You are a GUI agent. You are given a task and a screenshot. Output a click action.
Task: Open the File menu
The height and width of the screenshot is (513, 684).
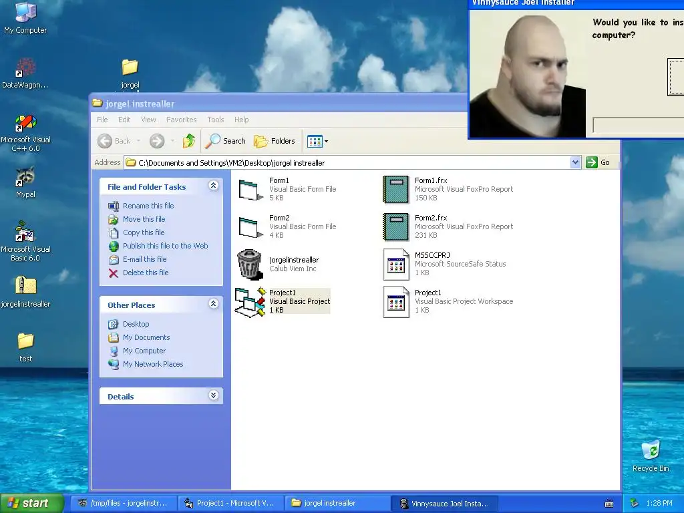102,120
